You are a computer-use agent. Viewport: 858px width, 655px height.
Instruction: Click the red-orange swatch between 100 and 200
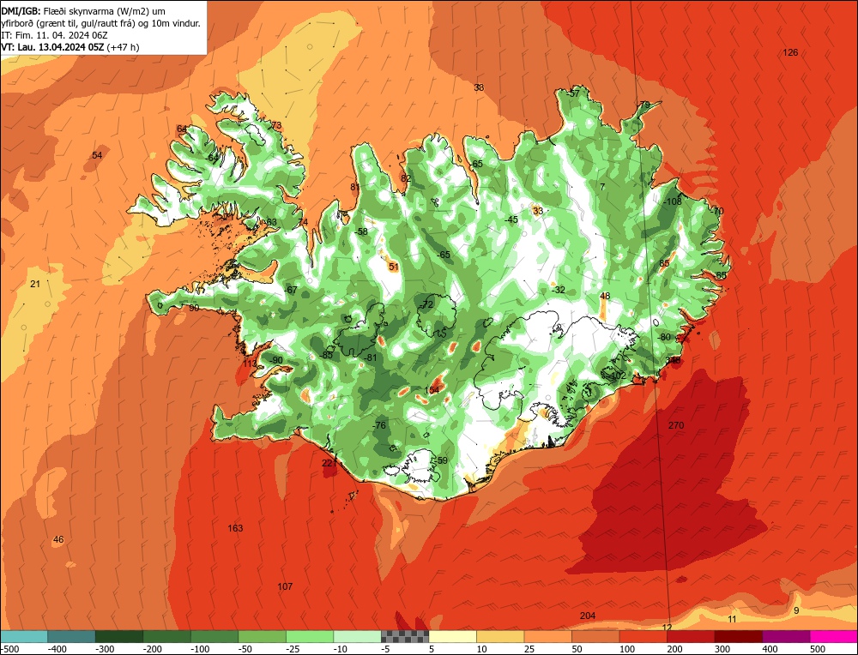pos(643,636)
